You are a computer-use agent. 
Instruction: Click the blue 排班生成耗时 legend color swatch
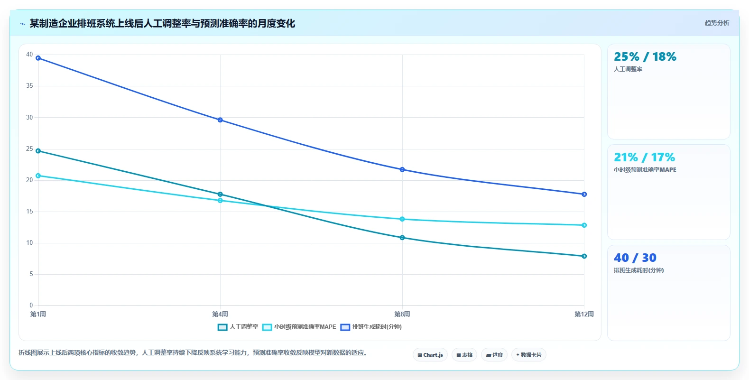tap(345, 327)
